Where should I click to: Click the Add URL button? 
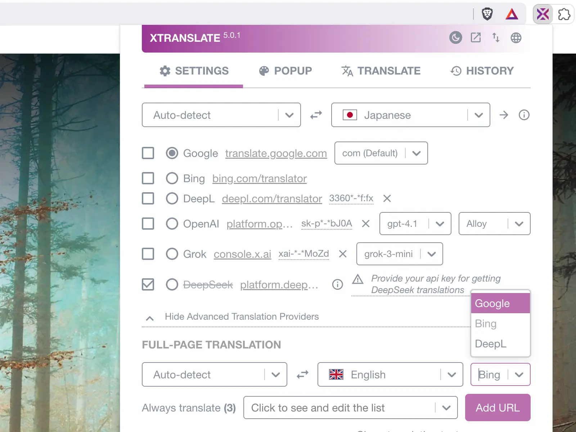[498, 408]
